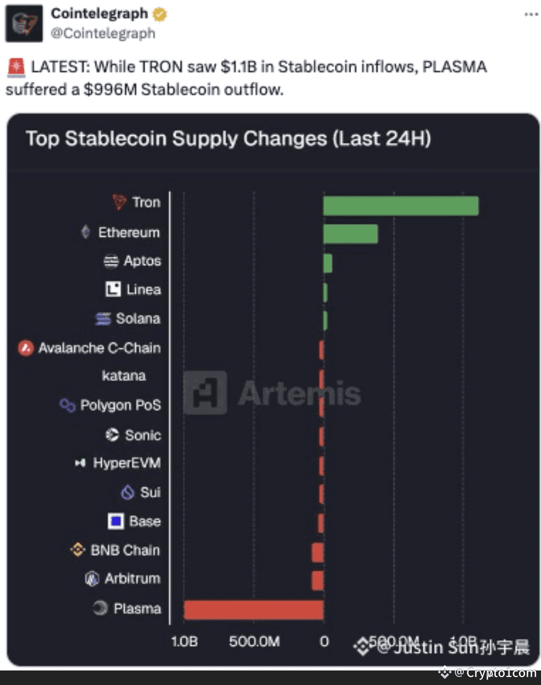Select the red Avalanche C-Chain icon

pos(26,348)
